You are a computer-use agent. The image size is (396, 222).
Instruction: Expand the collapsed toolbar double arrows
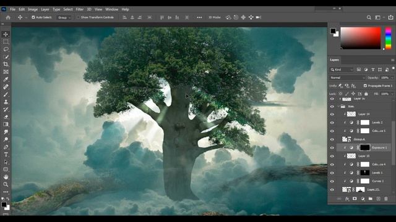point(2,24)
